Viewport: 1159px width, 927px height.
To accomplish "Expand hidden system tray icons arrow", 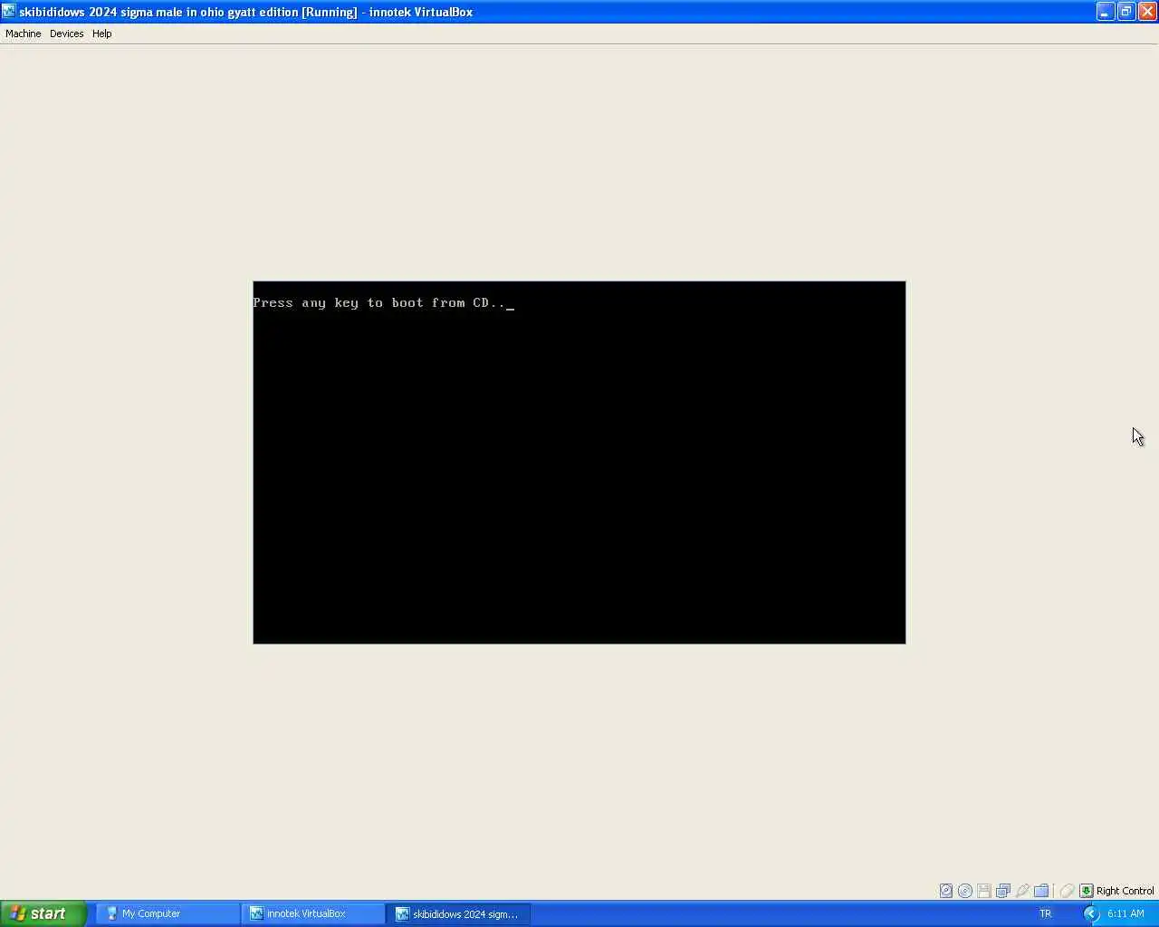I will (1091, 913).
